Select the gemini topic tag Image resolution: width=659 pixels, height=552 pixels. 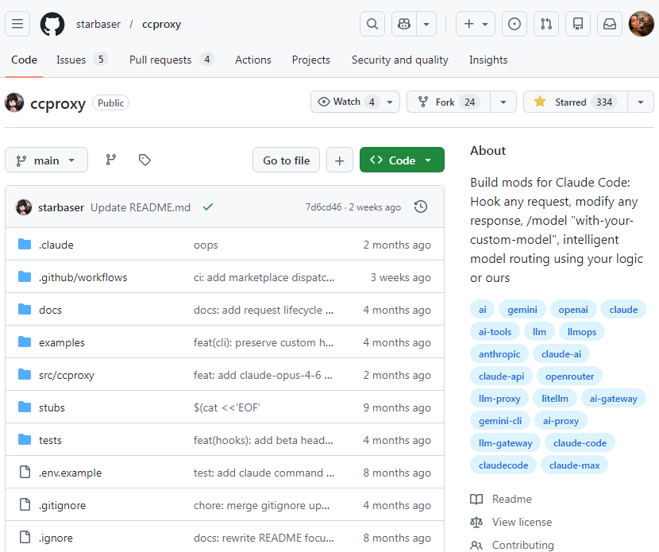pyautogui.click(x=522, y=310)
